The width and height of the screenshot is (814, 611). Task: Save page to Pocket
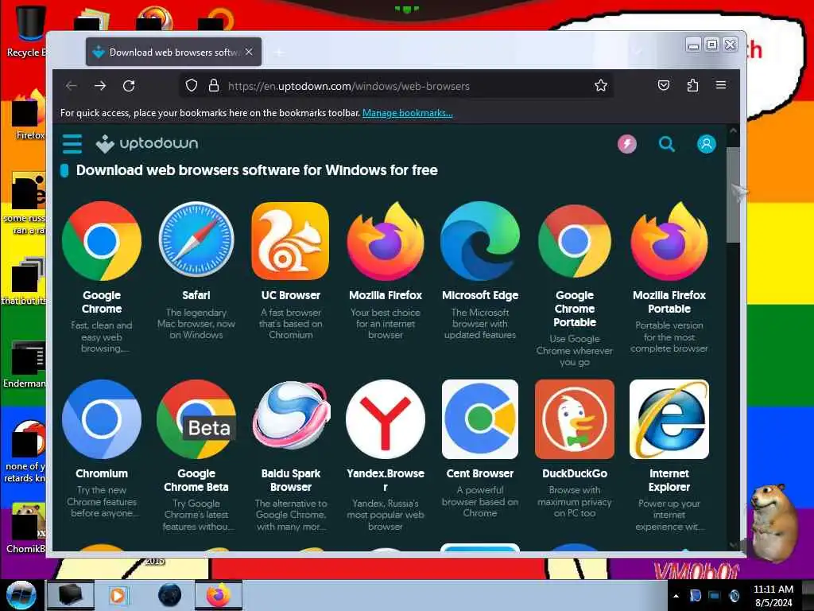point(664,85)
